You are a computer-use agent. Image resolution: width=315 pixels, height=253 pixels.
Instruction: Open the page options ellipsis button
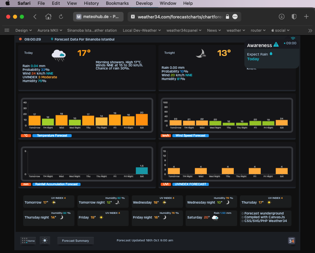coord(235,16)
